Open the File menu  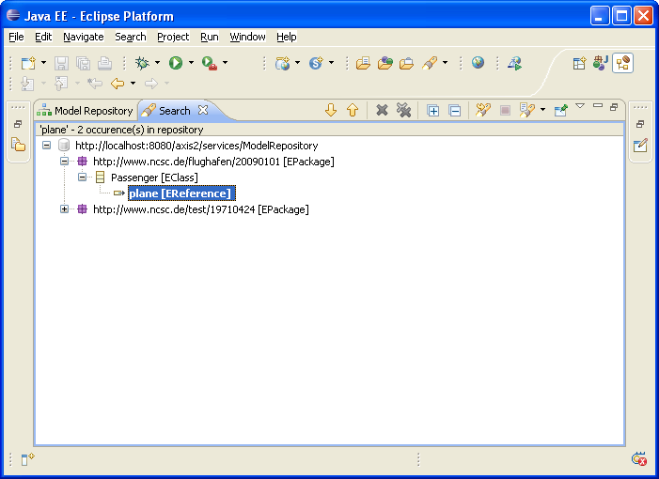16,37
